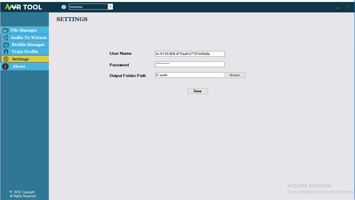
Task: Click the Output Folder Path field
Action: pyautogui.click(x=189, y=75)
